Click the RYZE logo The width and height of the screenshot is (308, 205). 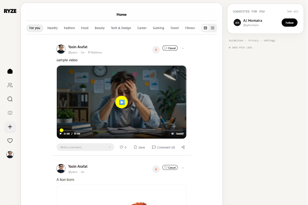point(10,11)
